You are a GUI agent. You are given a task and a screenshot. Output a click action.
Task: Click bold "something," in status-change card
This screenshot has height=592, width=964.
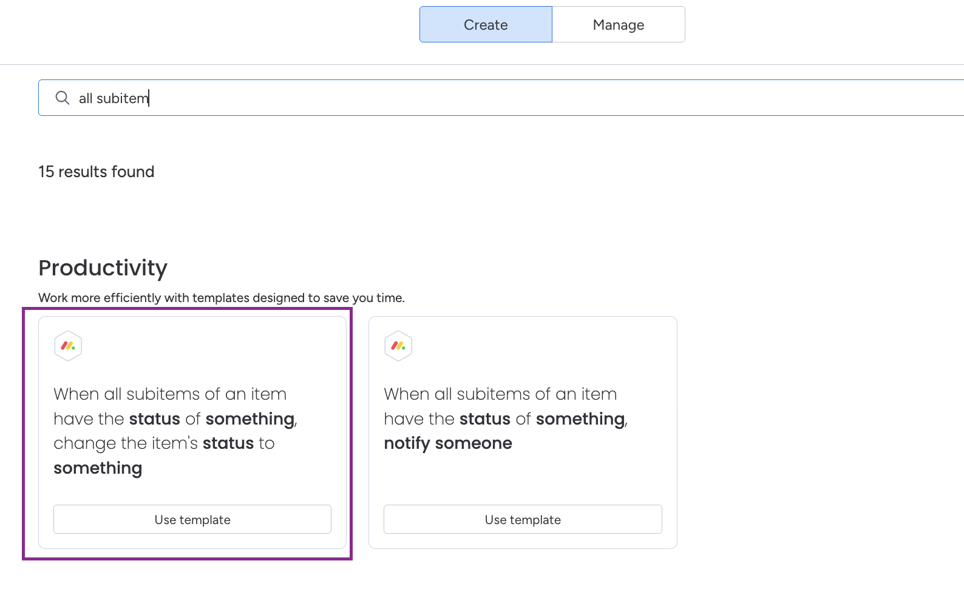pos(251,419)
